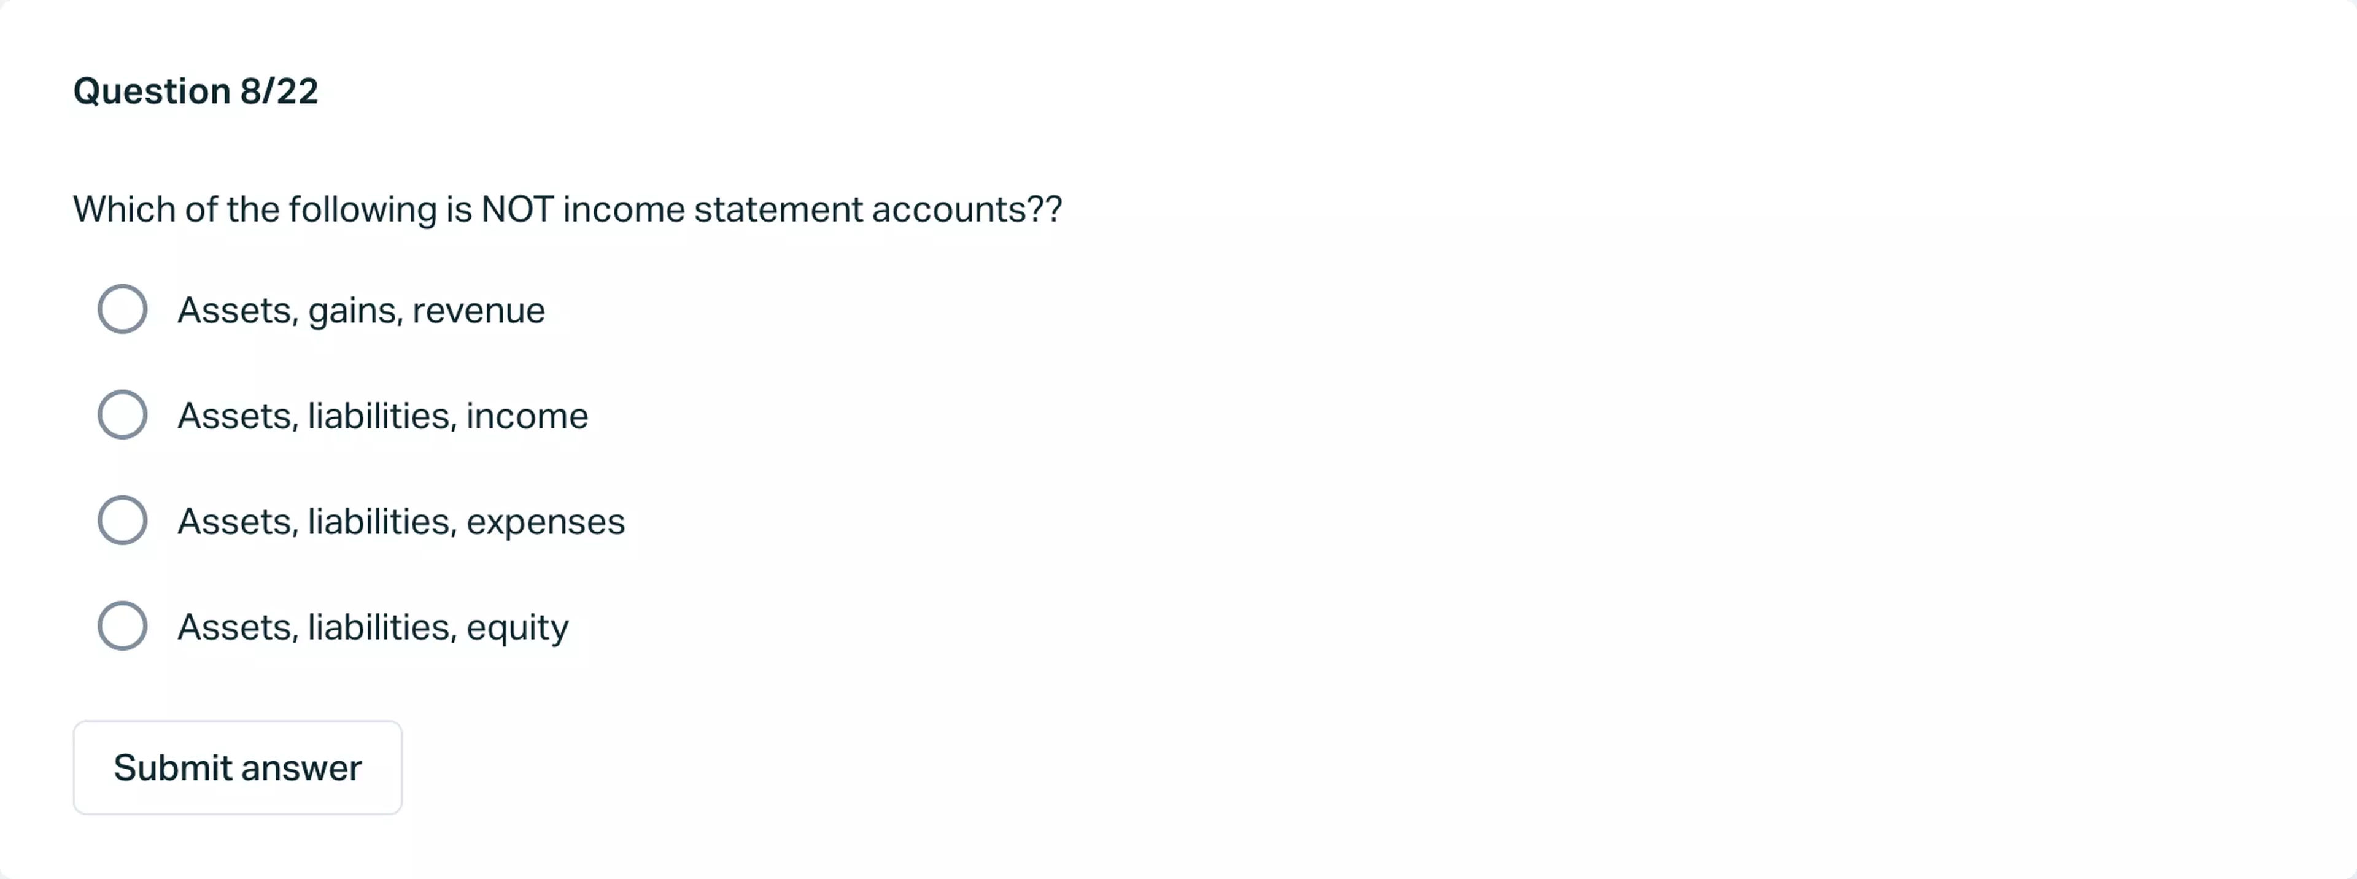Mark the "Assets, liabilities, equity" radio button

(x=123, y=625)
